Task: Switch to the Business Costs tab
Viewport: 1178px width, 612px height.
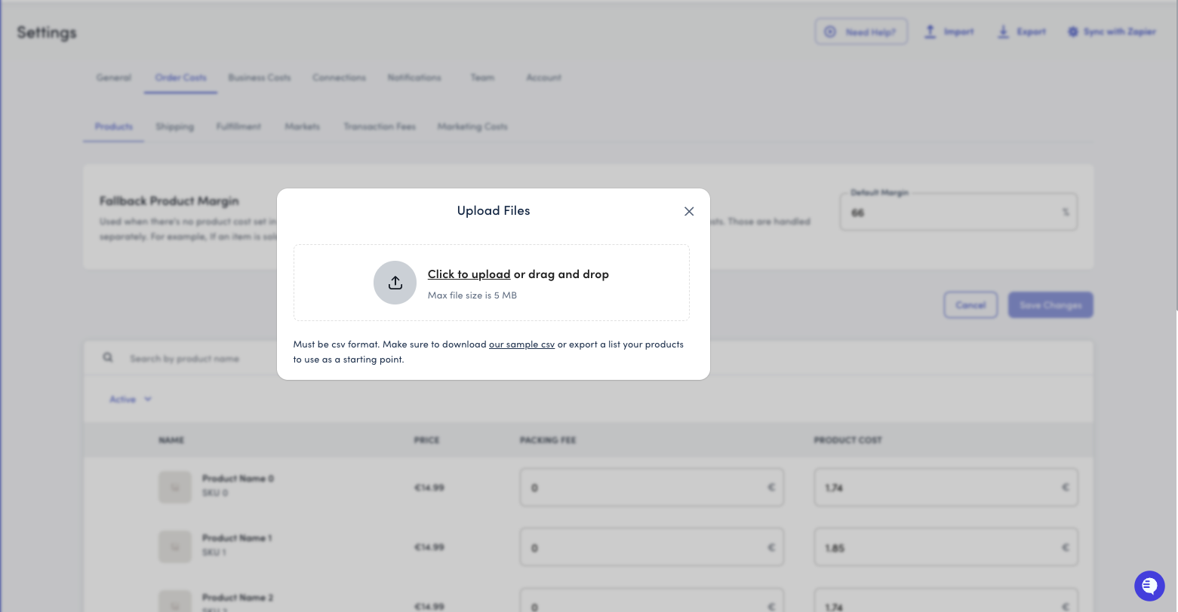Action: [x=260, y=78]
